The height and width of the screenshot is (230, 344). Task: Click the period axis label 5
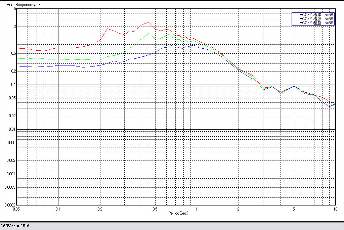[x=294, y=209]
